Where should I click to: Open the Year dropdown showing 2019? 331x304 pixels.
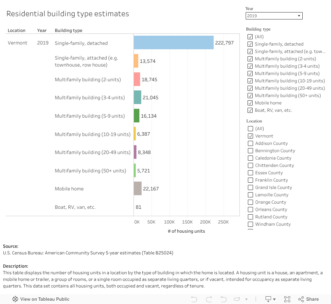click(274, 16)
